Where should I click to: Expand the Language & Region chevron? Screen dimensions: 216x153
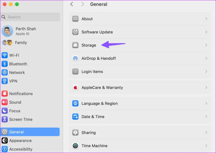[x=206, y=103]
